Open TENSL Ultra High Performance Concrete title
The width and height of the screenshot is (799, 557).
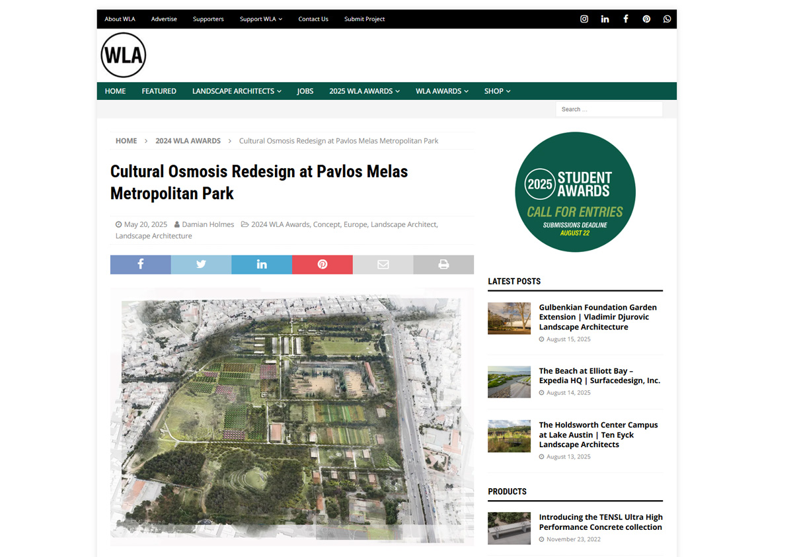click(x=601, y=522)
